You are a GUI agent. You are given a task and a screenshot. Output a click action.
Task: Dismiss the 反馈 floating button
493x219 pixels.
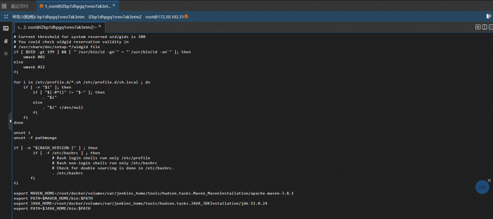489,180
